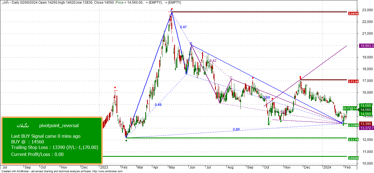Select the 0.89 ratio label on dashed line
Screen dimensions: 374x173
[237, 129]
